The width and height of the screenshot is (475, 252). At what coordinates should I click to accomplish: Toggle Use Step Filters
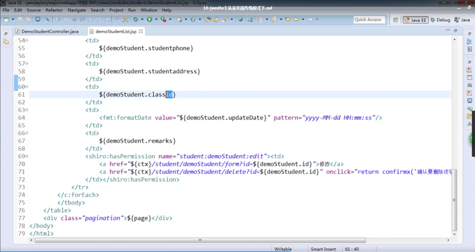pyautogui.click(x=125, y=19)
